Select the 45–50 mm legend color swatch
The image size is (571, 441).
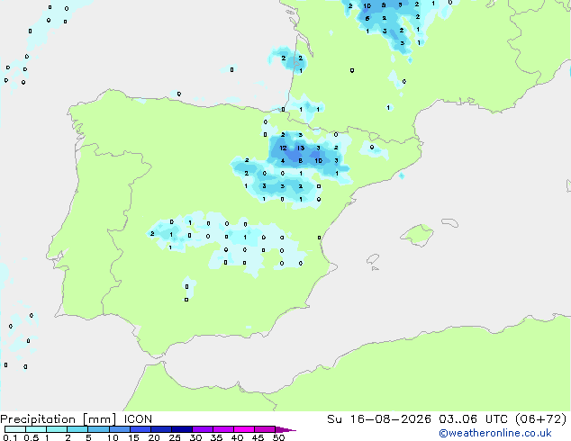pos(265,429)
